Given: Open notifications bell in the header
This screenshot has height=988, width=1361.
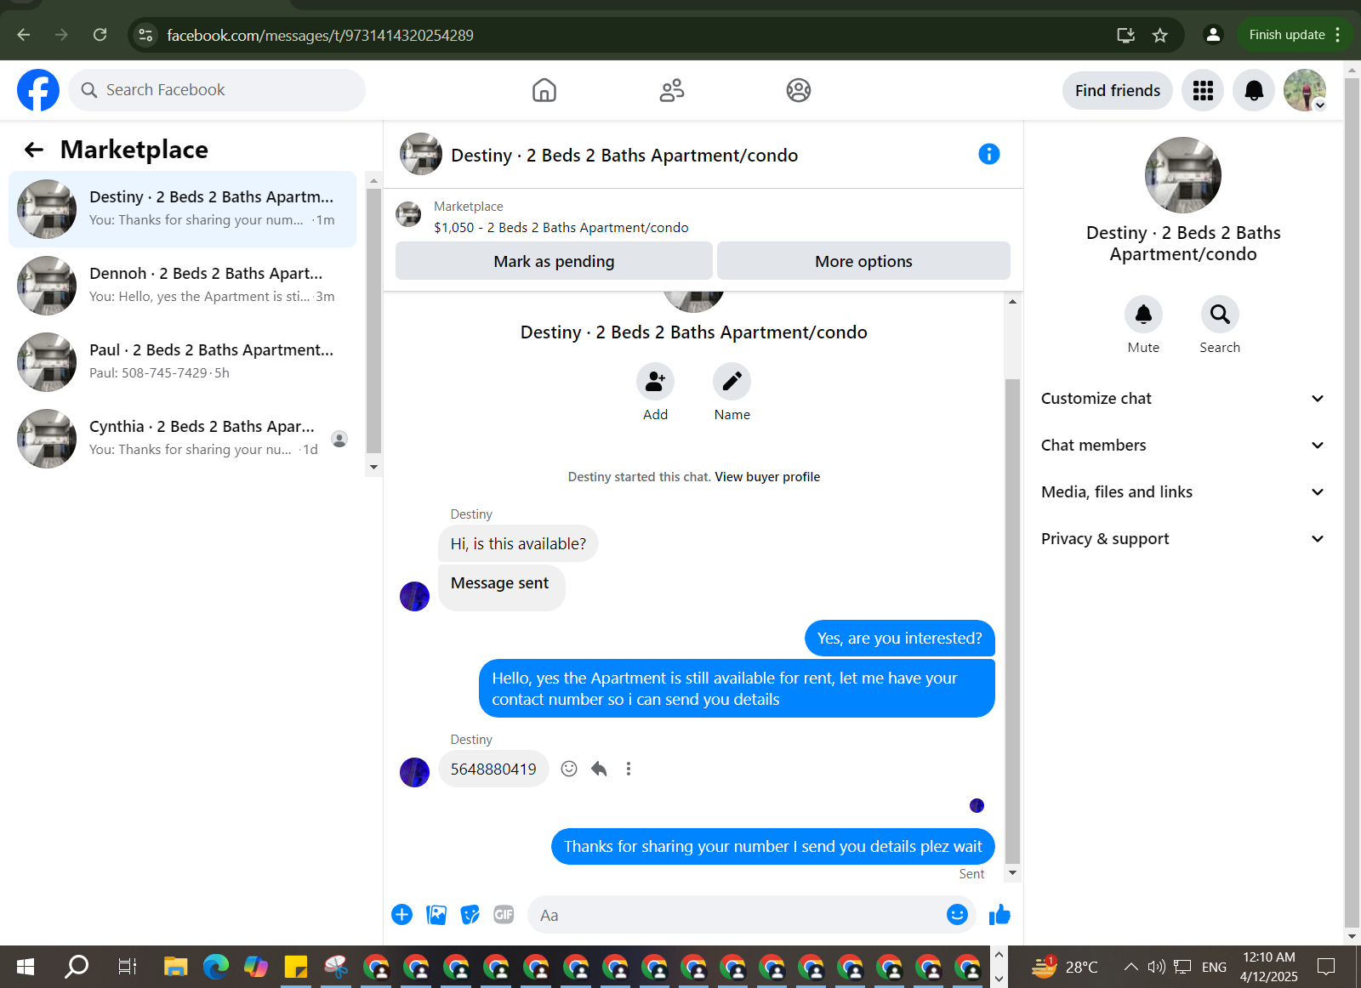Looking at the screenshot, I should (1254, 90).
